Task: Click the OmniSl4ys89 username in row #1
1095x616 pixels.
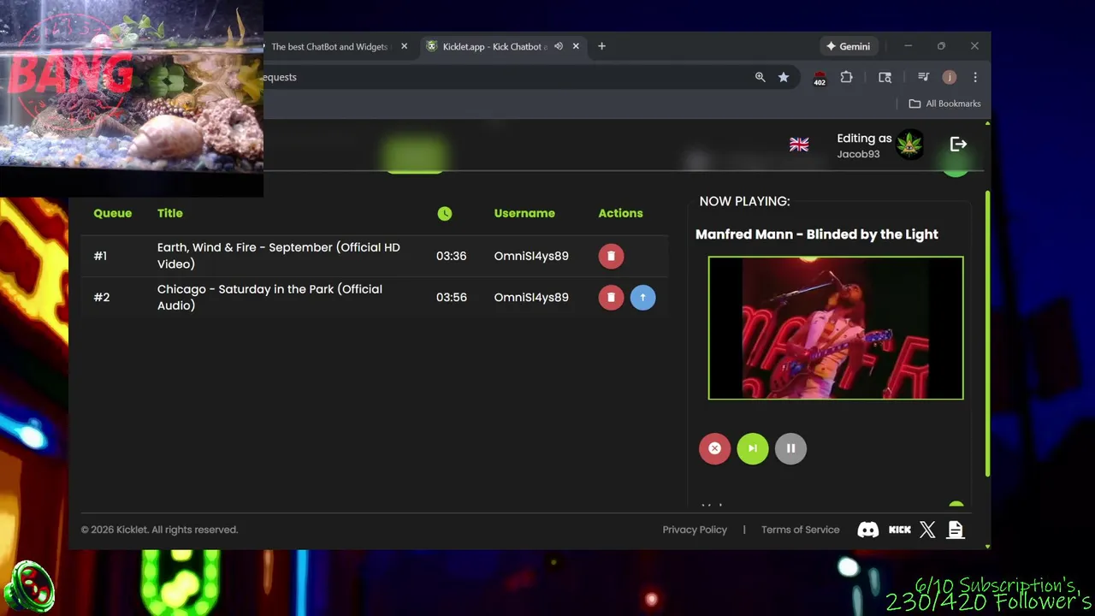Action: 531,256
